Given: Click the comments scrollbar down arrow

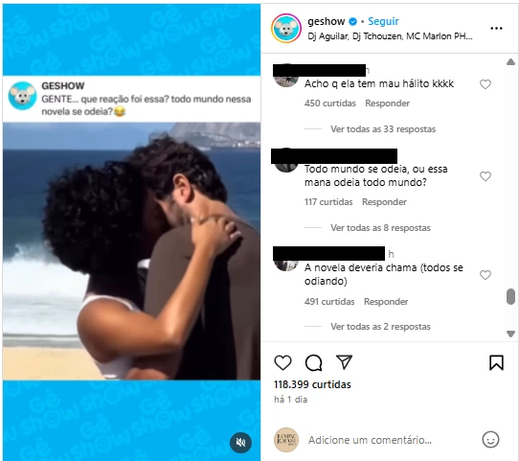Looking at the screenshot, I should (510, 334).
